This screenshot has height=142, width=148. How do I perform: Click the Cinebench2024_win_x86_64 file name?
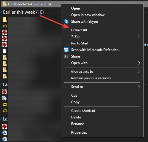point(30,4)
